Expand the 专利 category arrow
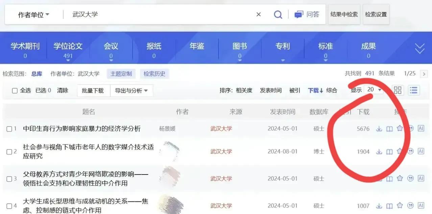This screenshot has height=214, width=432. [283, 61]
